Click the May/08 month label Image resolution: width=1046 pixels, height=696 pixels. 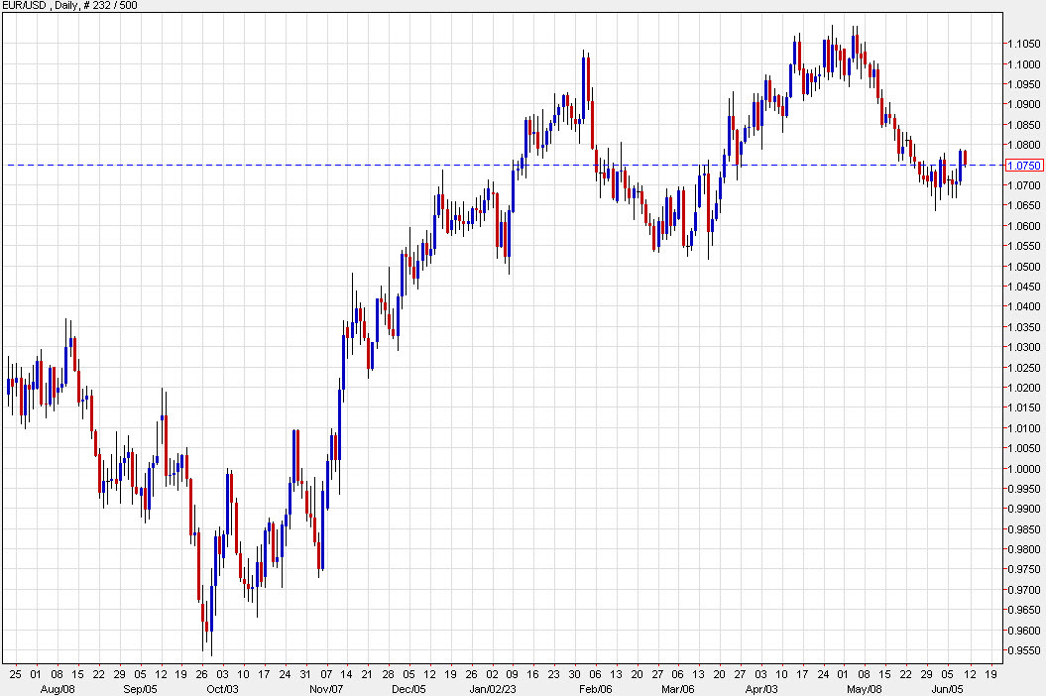tap(864, 689)
